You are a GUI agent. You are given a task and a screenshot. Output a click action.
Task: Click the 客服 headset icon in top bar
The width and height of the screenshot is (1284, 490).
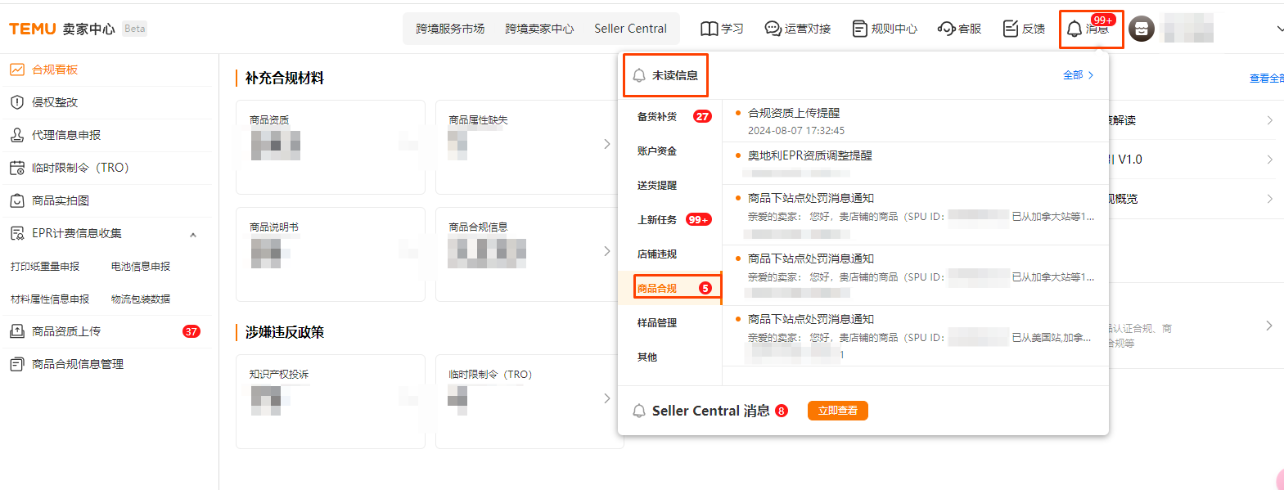pos(946,27)
